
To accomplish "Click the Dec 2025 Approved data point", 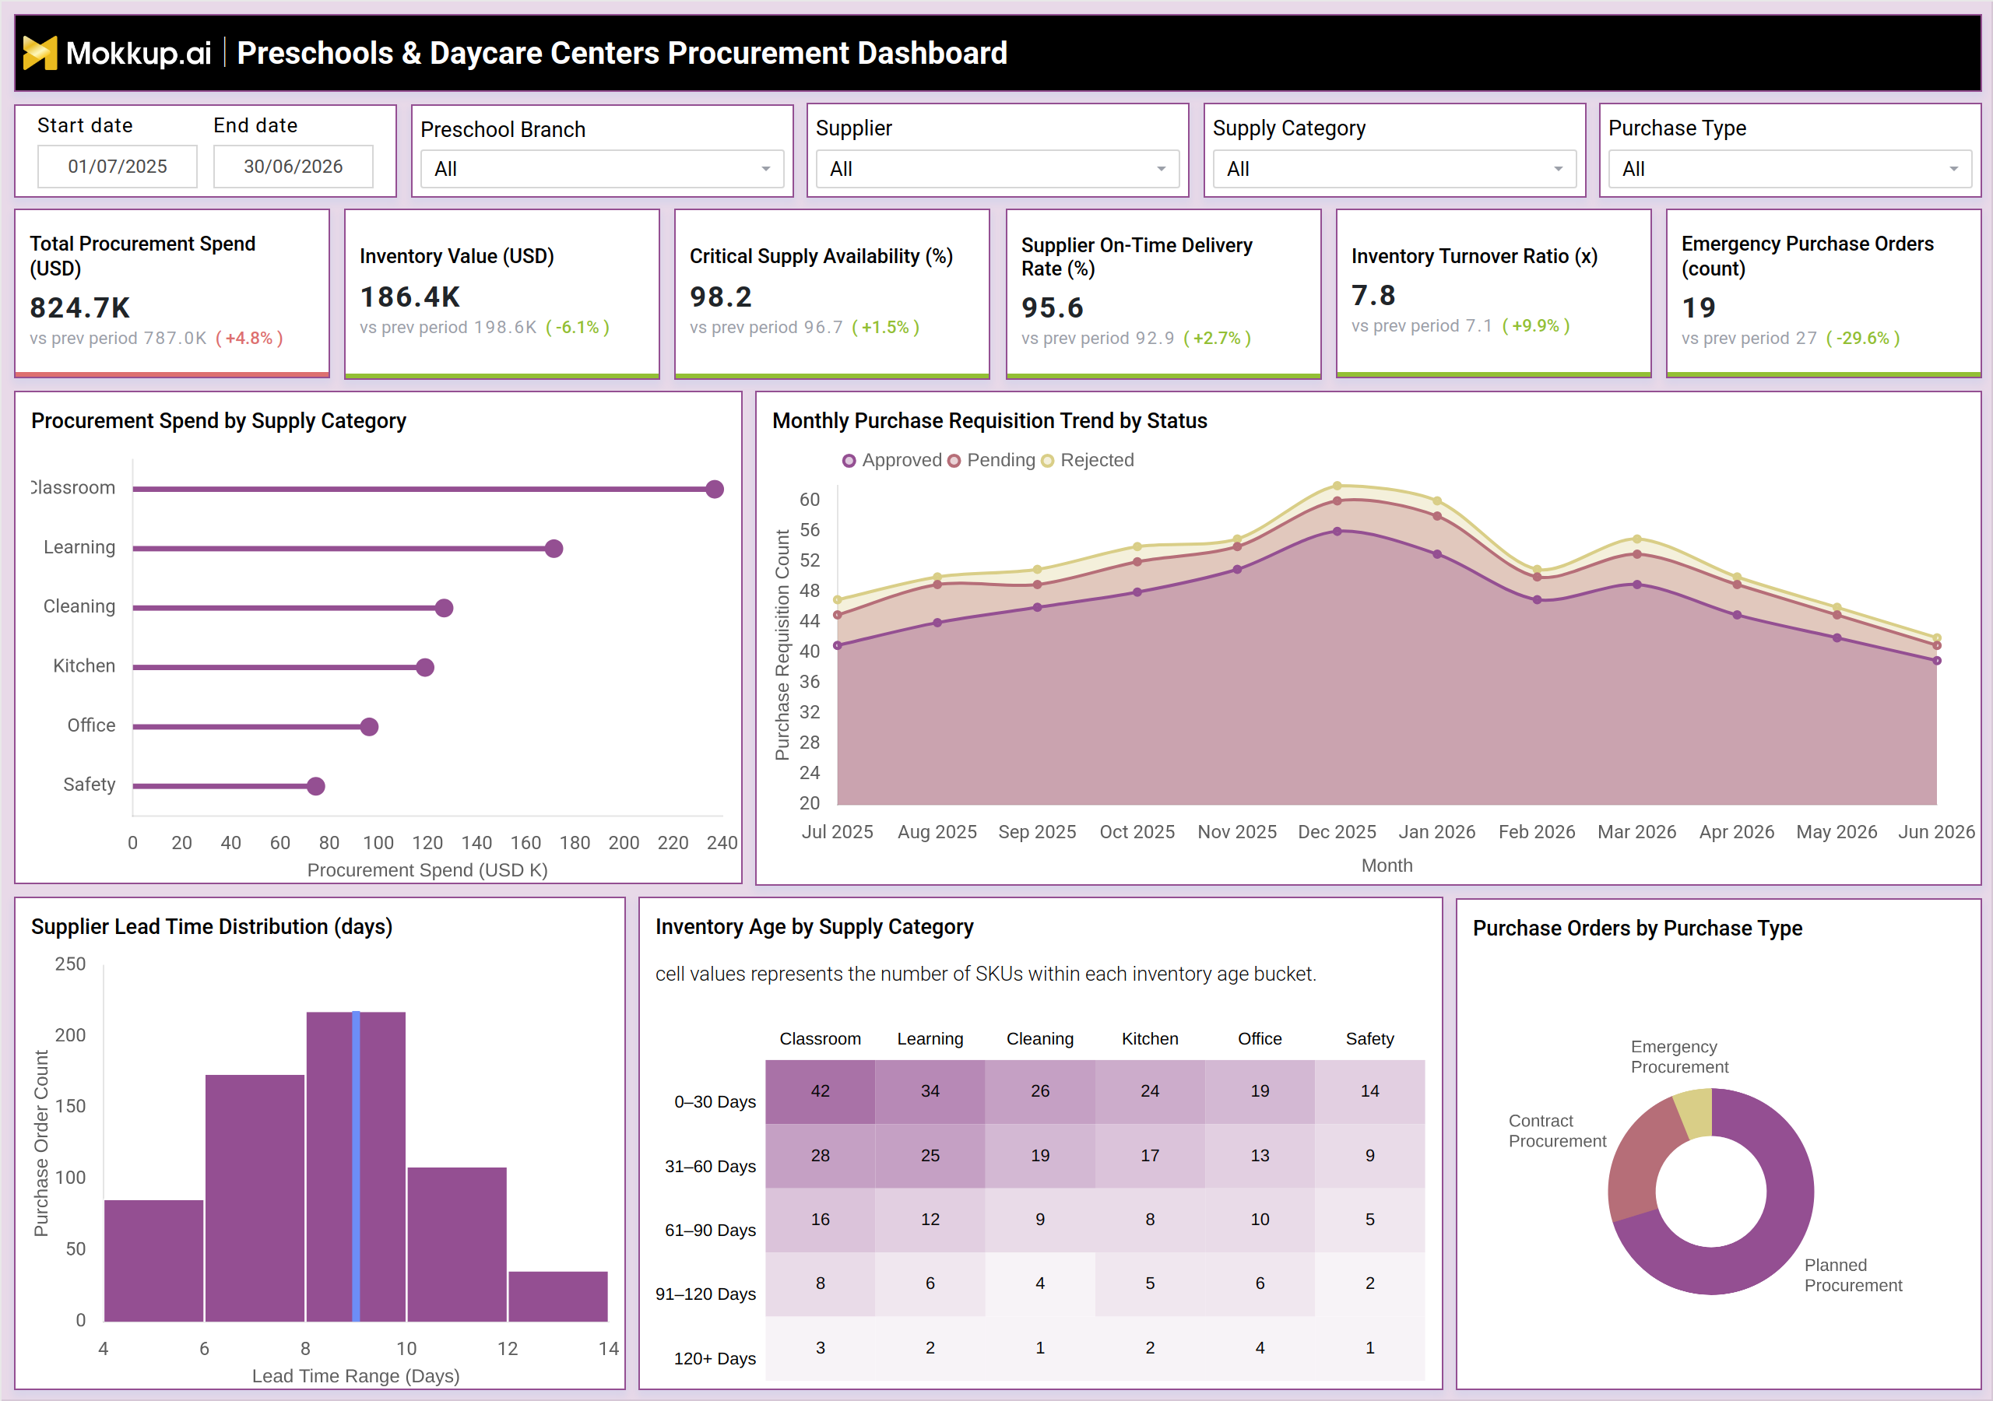I will (1337, 532).
